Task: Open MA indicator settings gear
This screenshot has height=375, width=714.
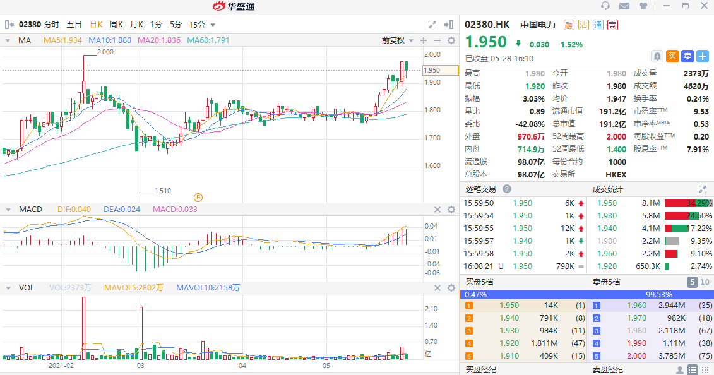Action: click(451, 40)
